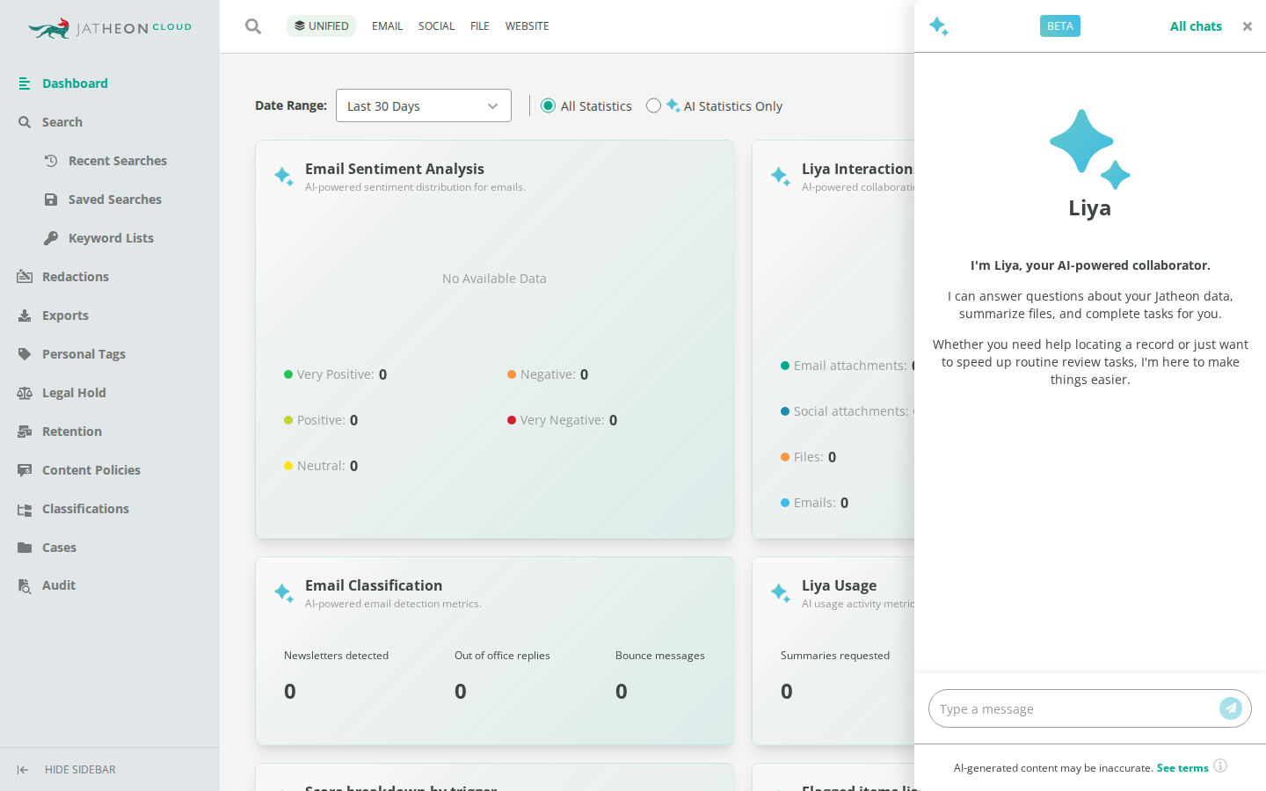
Task: Click the Out of office replies label
Action: click(502, 656)
